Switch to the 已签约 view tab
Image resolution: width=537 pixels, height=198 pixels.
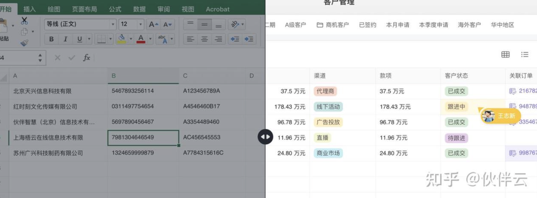(x=367, y=25)
